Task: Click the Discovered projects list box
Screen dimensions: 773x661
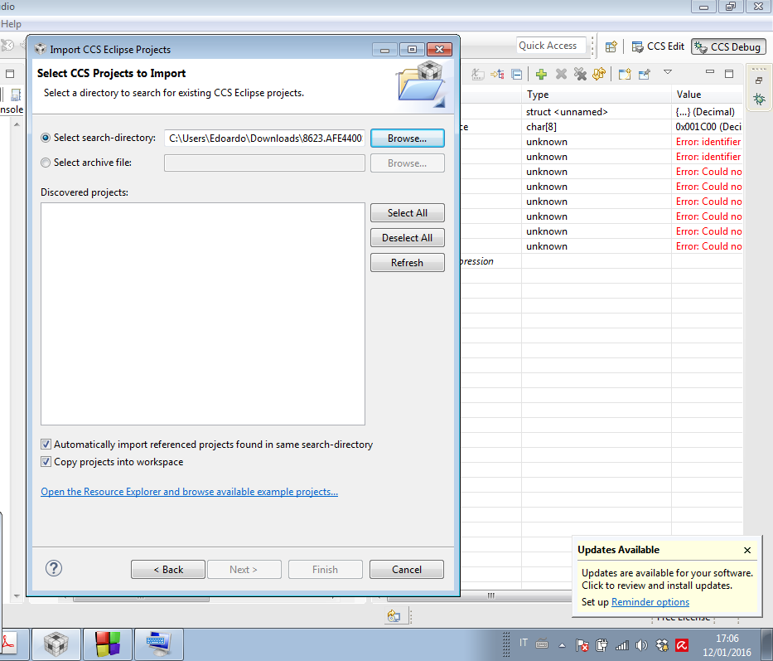Action: coord(203,313)
